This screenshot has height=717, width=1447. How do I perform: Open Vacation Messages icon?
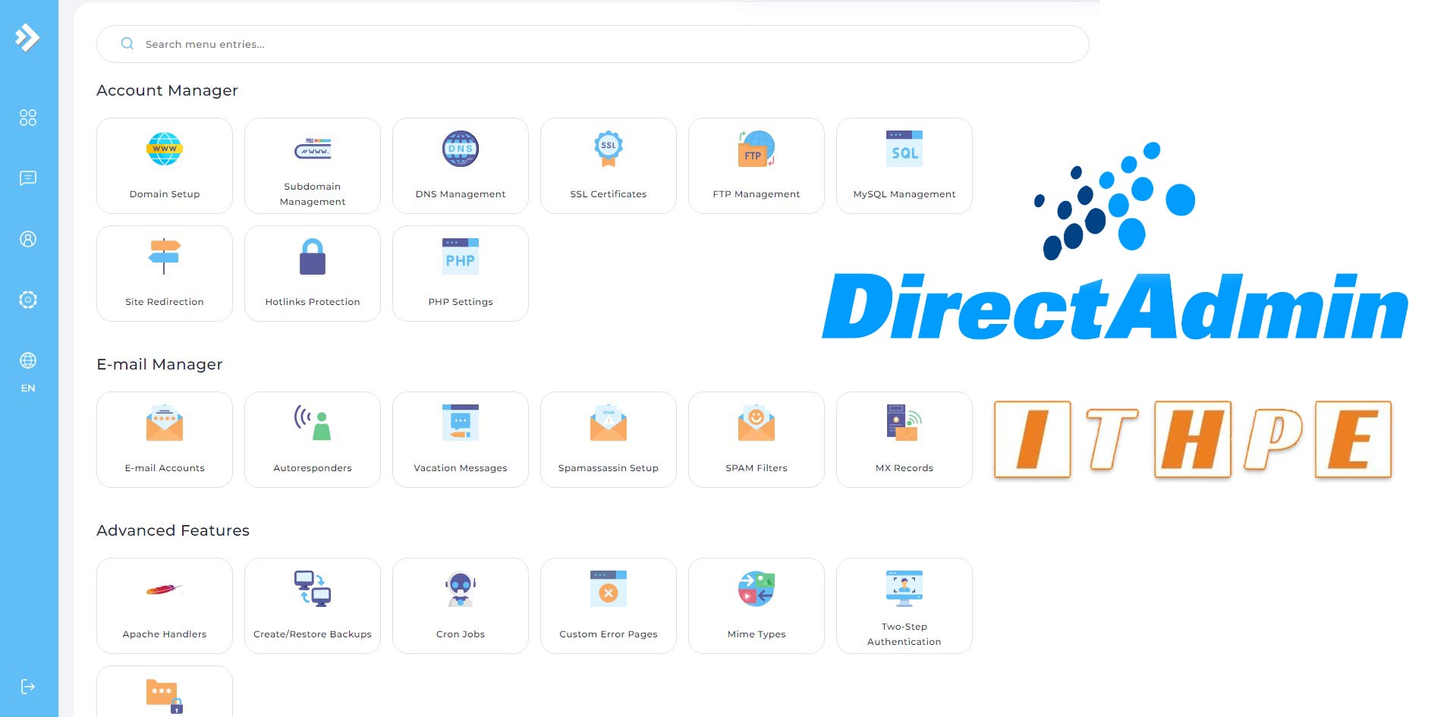tap(461, 423)
